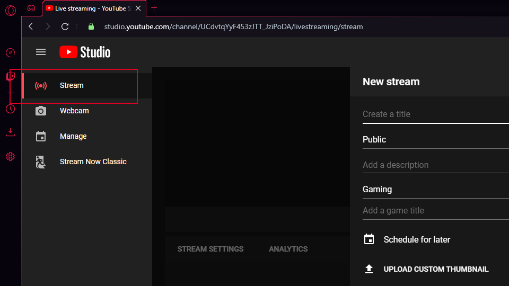Click the upload arrow icon
Image resolution: width=509 pixels, height=286 pixels.
click(x=369, y=269)
